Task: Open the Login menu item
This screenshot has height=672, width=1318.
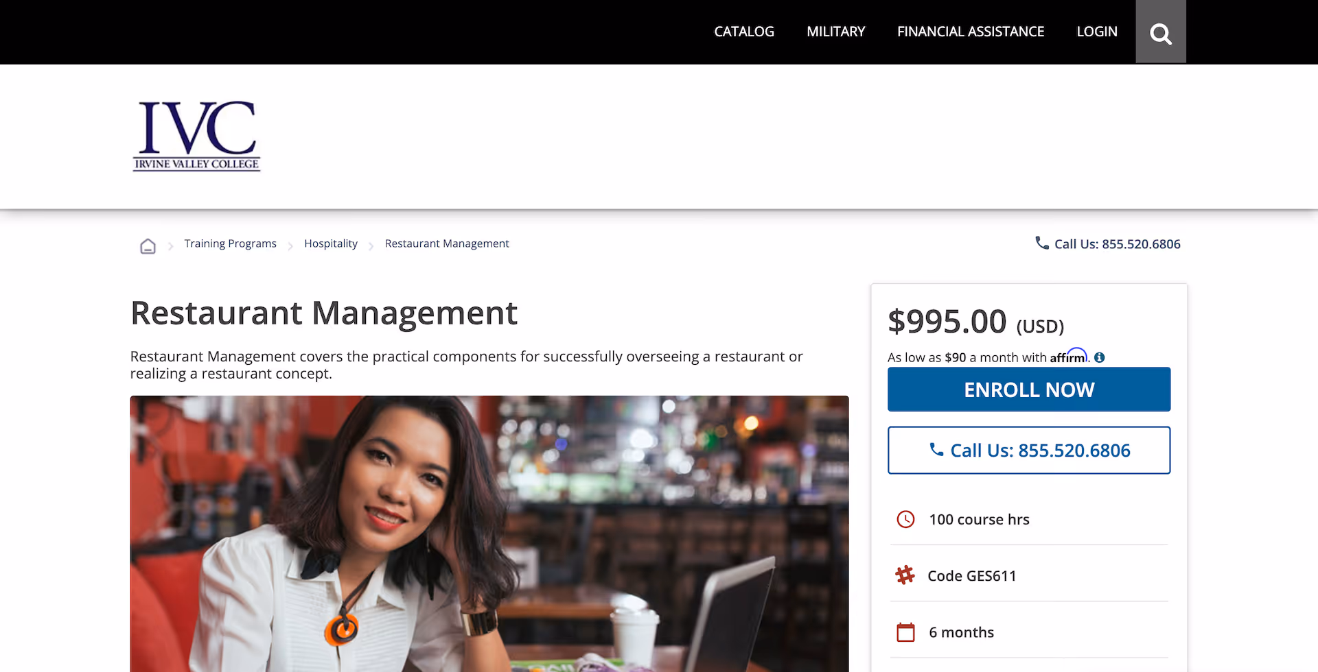Action: coord(1097,32)
